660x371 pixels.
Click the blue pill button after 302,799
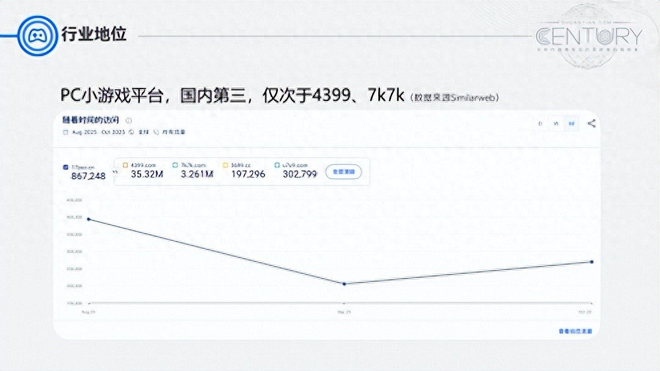click(x=343, y=172)
